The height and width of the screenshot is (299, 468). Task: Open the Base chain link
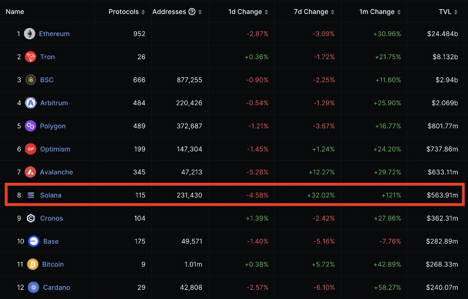coord(51,241)
